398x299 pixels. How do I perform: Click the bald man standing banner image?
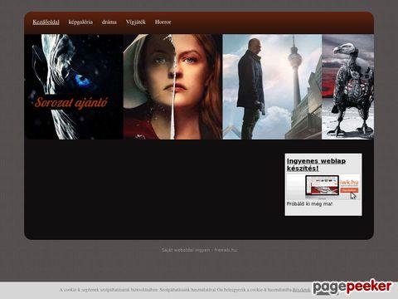click(251, 89)
